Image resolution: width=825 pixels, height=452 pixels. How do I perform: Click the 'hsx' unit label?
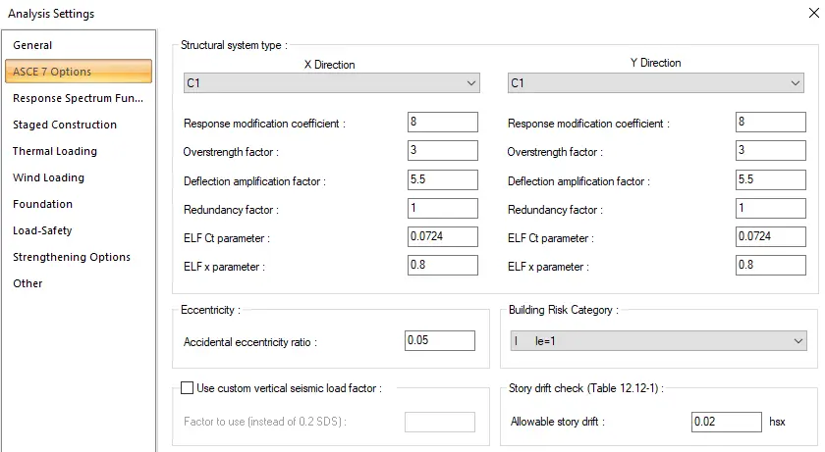(x=777, y=422)
